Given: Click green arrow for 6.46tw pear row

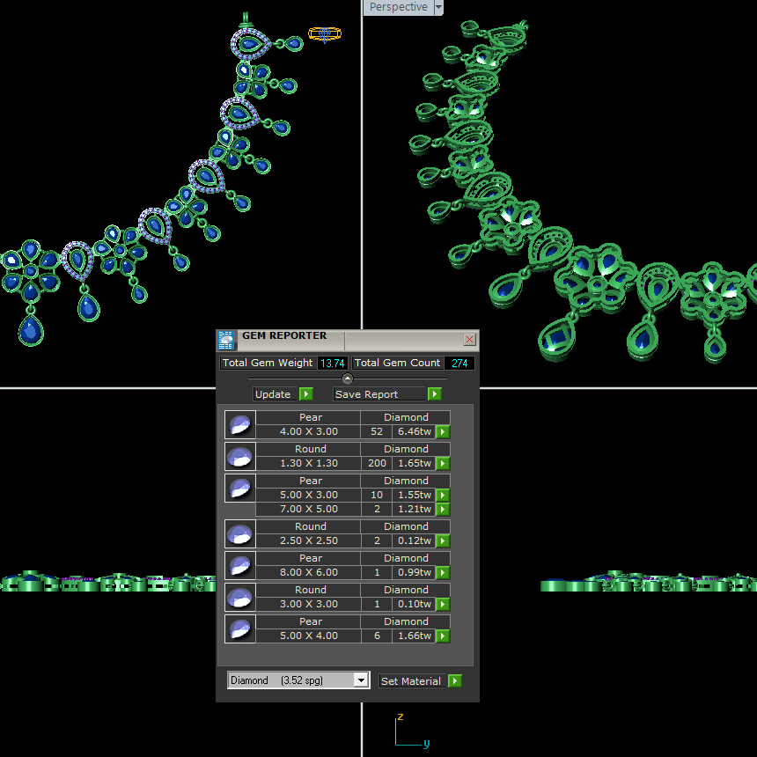Looking at the screenshot, I should click(x=443, y=432).
